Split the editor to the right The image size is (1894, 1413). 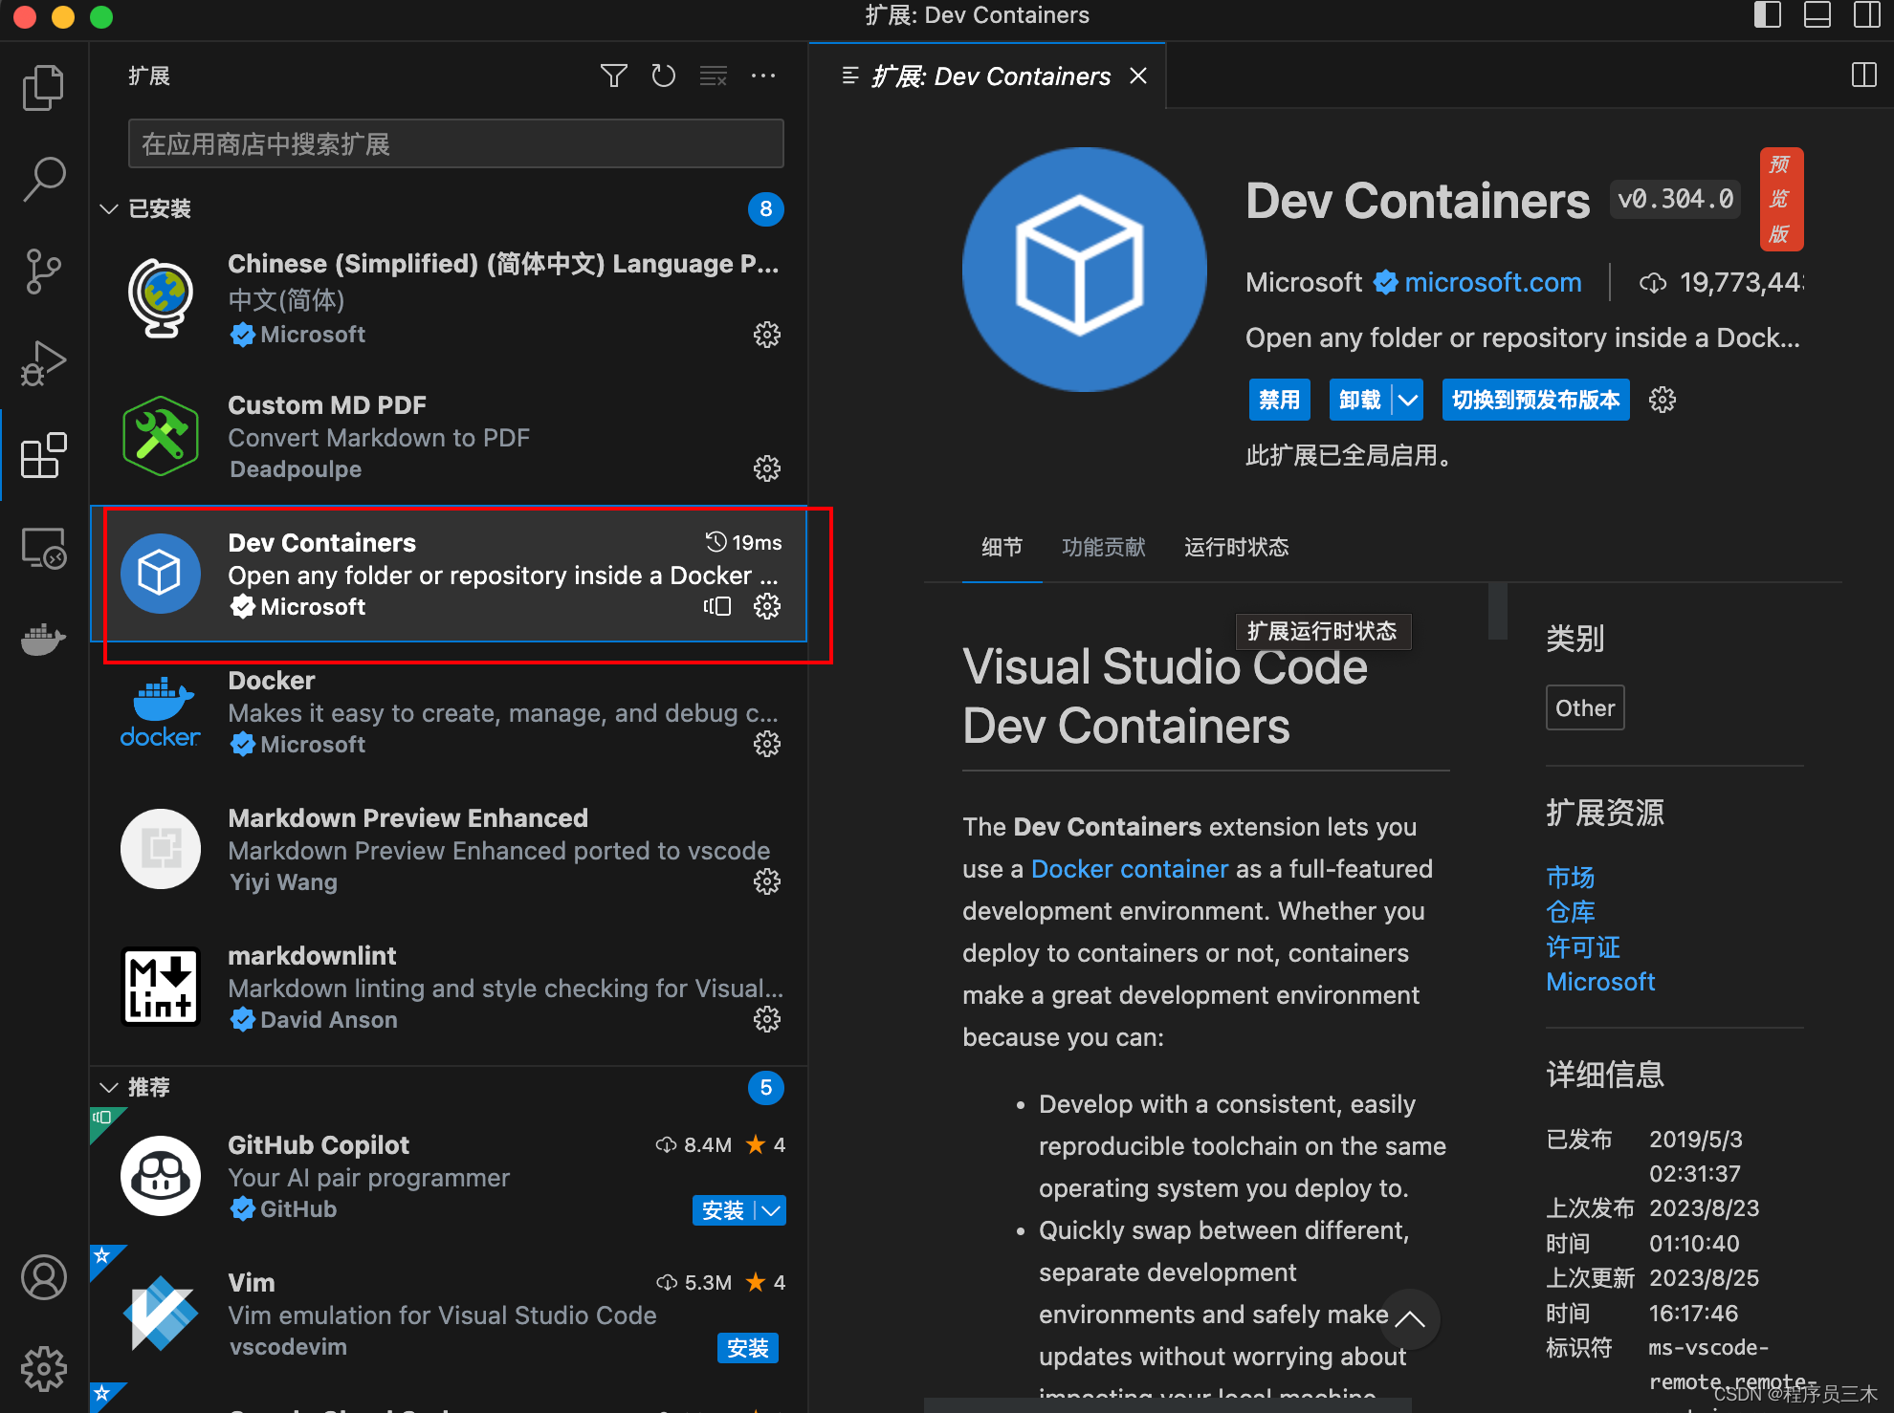click(x=1863, y=76)
